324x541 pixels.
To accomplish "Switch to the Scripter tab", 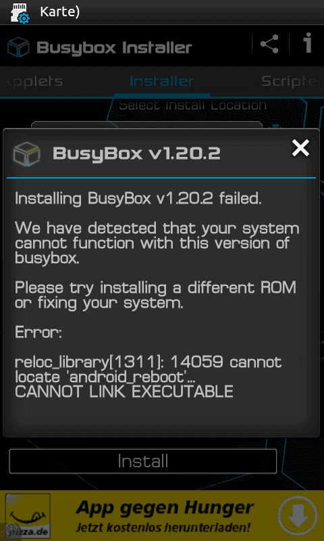I will (292, 81).
